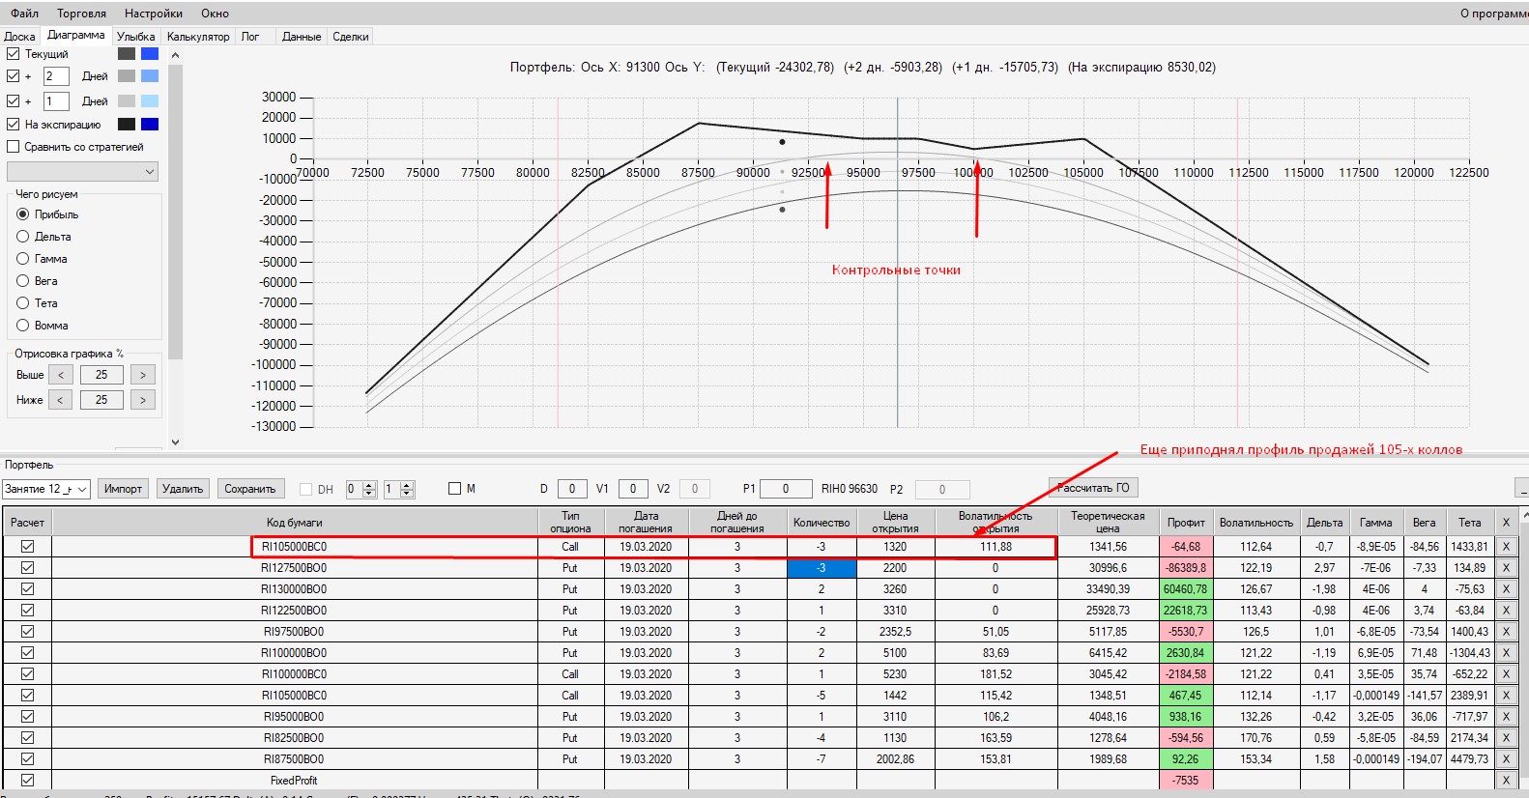
Task: Open the strategy comparison dropdown
Action: (x=82, y=172)
